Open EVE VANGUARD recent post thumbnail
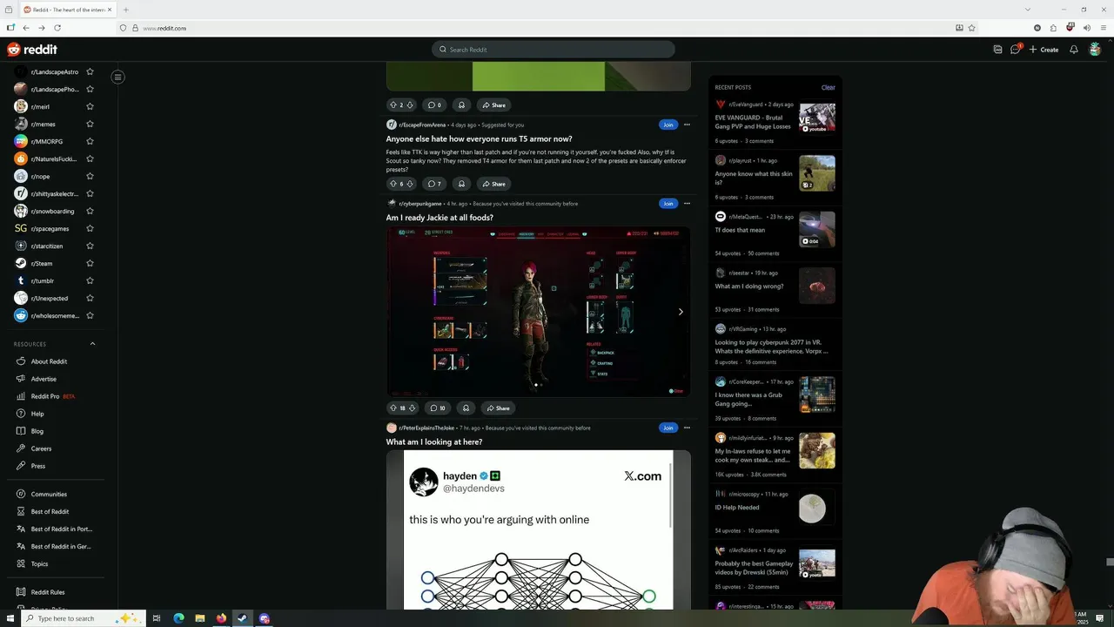The width and height of the screenshot is (1114, 627). tap(817, 118)
